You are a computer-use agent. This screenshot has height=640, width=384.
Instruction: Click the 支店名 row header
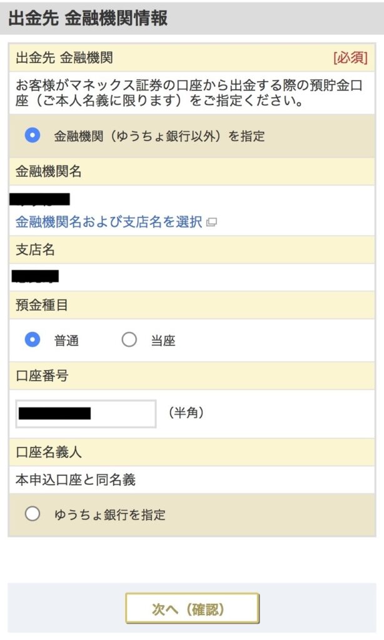36,249
